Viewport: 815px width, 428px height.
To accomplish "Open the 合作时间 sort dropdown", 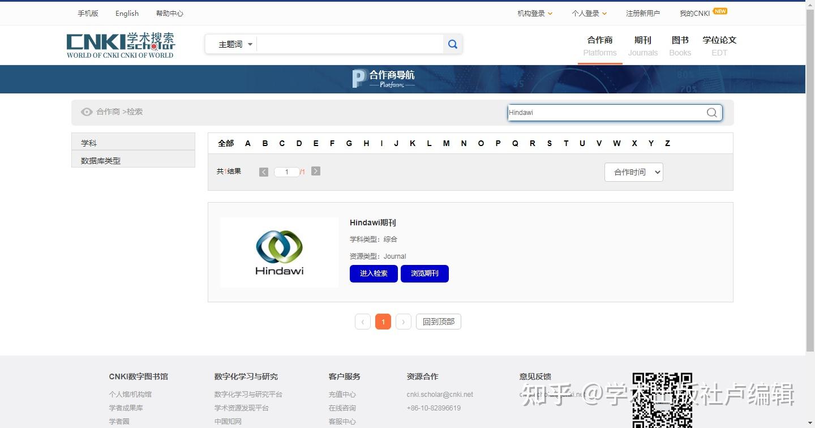I will coord(634,172).
